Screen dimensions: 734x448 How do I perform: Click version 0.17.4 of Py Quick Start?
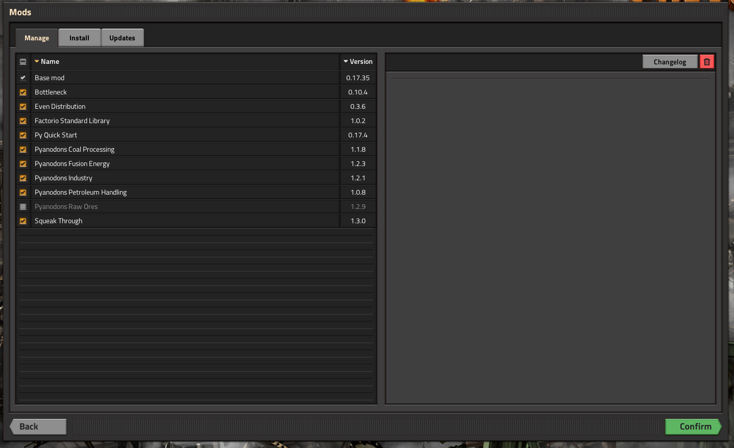(358, 135)
